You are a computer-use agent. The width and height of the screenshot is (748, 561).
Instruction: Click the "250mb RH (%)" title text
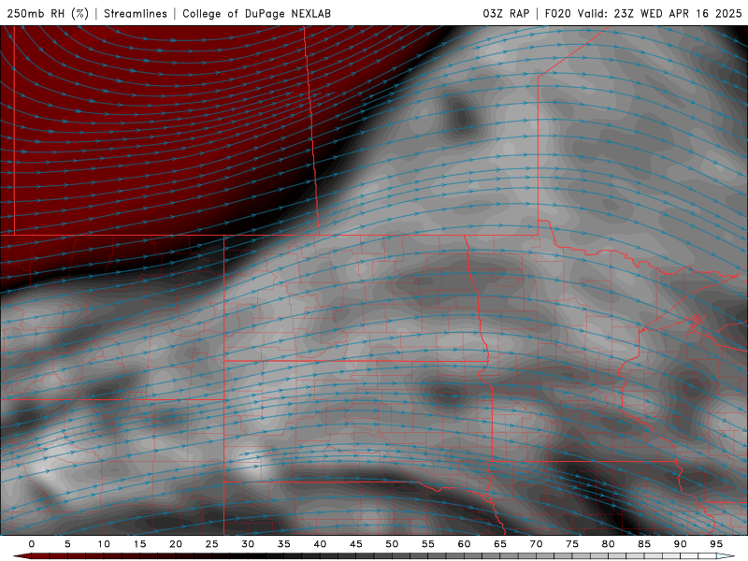48,13
